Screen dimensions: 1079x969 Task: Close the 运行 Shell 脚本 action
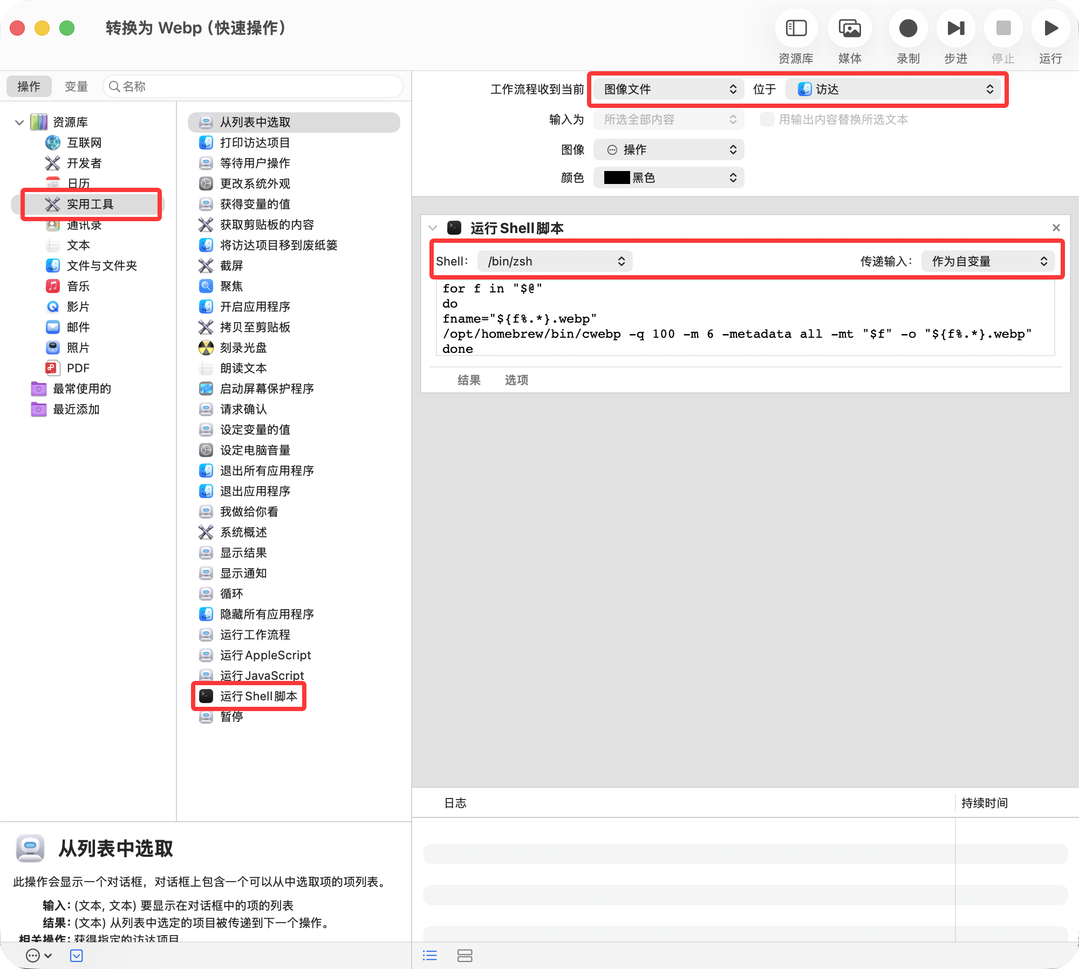click(x=1055, y=227)
